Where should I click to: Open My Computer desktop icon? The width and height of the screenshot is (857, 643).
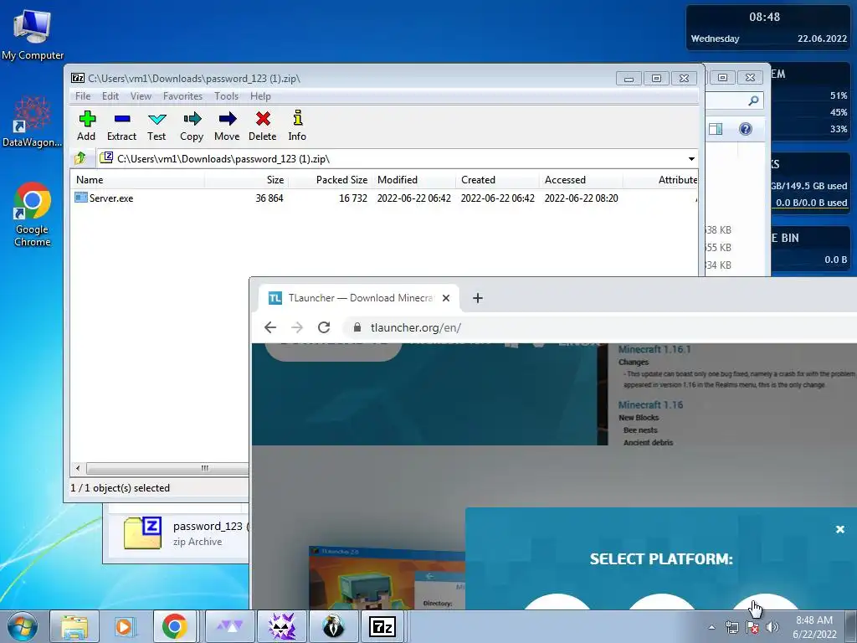tap(33, 33)
